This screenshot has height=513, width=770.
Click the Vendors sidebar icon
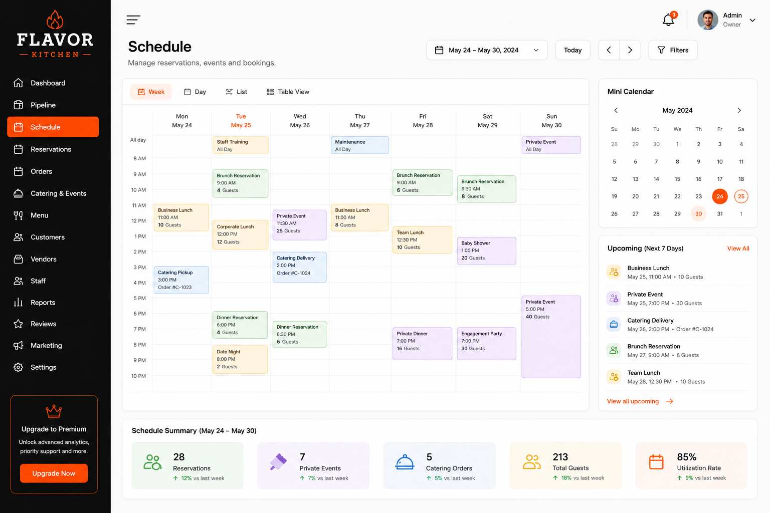19,259
